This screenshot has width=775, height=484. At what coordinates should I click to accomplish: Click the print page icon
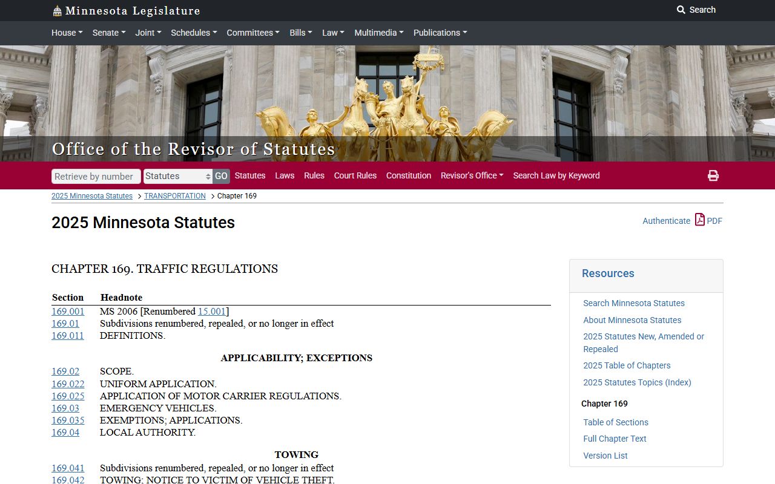[x=713, y=175]
